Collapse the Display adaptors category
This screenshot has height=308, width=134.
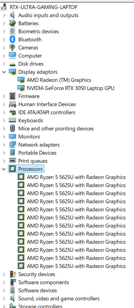point(4,72)
